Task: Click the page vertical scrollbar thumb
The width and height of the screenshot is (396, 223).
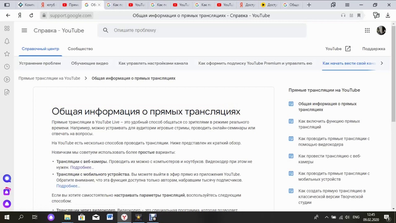Action: 393,74
